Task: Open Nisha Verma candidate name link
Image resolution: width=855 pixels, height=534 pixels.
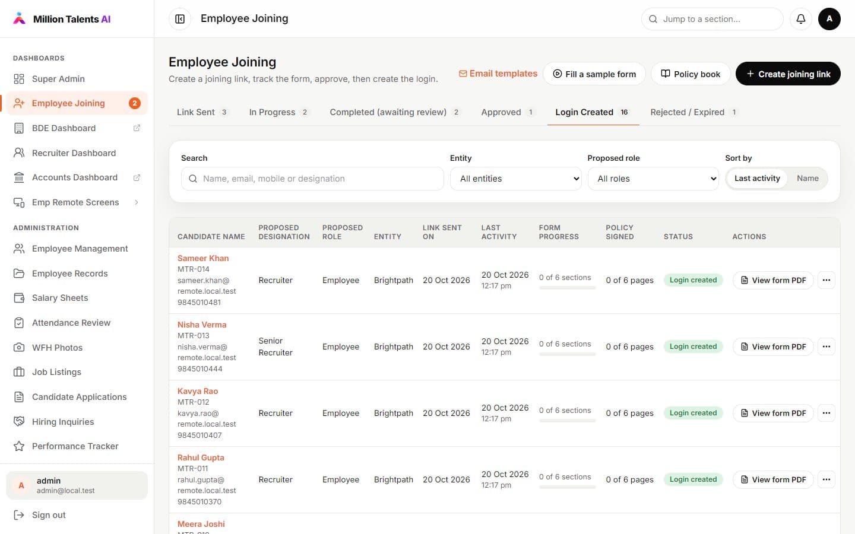Action: pyautogui.click(x=202, y=325)
